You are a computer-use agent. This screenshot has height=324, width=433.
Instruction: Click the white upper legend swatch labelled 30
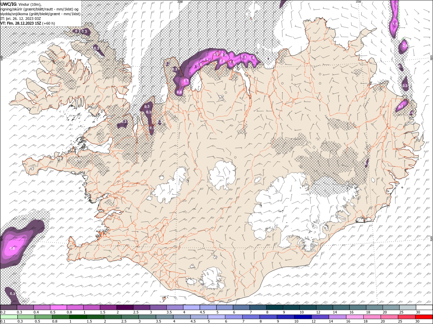point(424,307)
